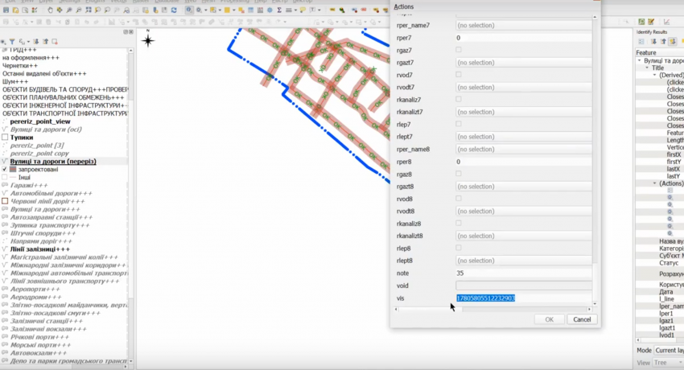Viewport: 684px width, 370px height.
Task: Check the rvod7 checkbox
Action: (x=459, y=75)
